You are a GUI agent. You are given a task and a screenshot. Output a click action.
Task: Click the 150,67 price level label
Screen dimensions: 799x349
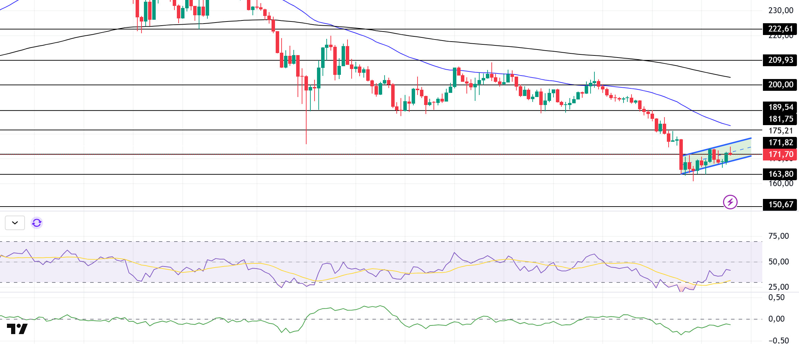point(780,204)
